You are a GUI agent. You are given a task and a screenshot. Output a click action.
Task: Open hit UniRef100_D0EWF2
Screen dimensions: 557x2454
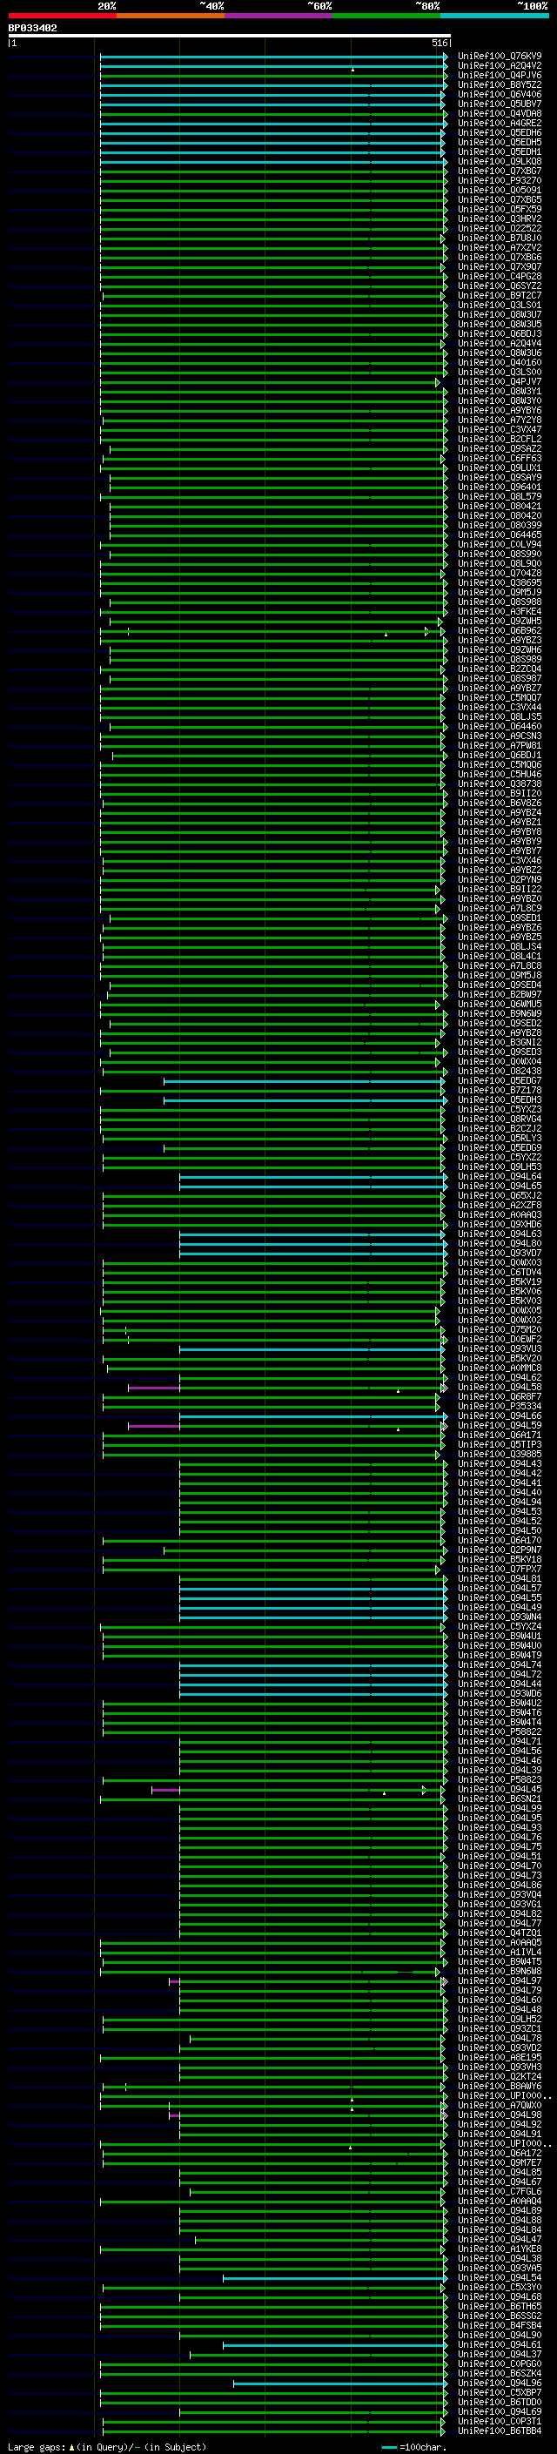click(499, 1339)
